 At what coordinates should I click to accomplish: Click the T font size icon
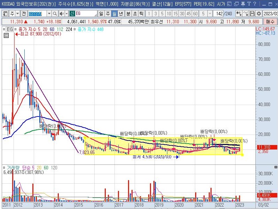tap(249, 4)
